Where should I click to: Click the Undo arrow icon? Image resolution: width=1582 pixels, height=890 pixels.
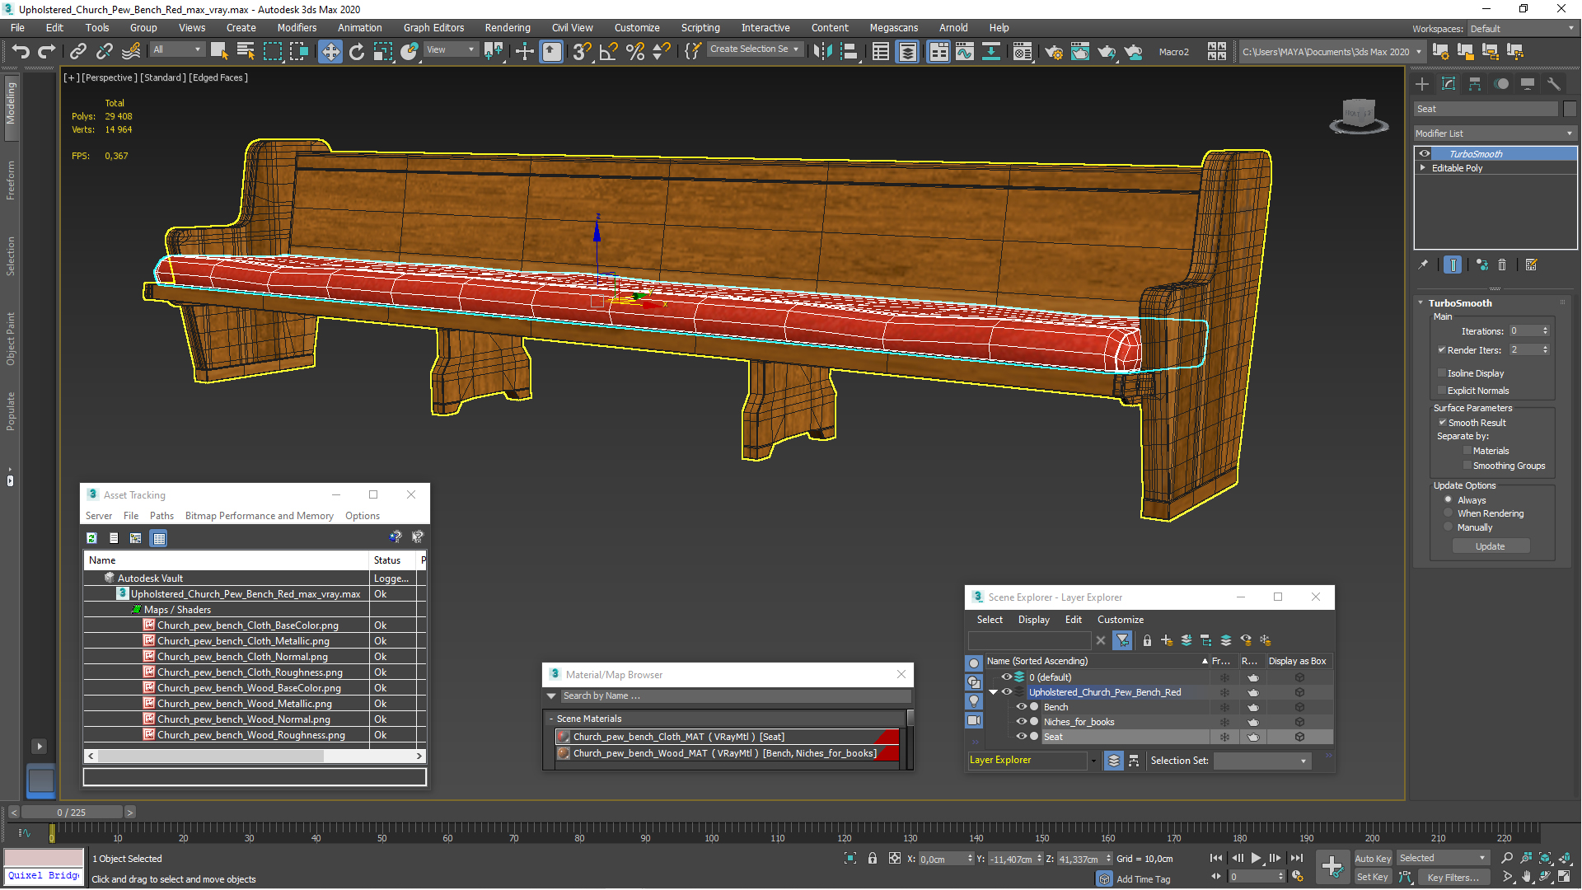point(21,51)
